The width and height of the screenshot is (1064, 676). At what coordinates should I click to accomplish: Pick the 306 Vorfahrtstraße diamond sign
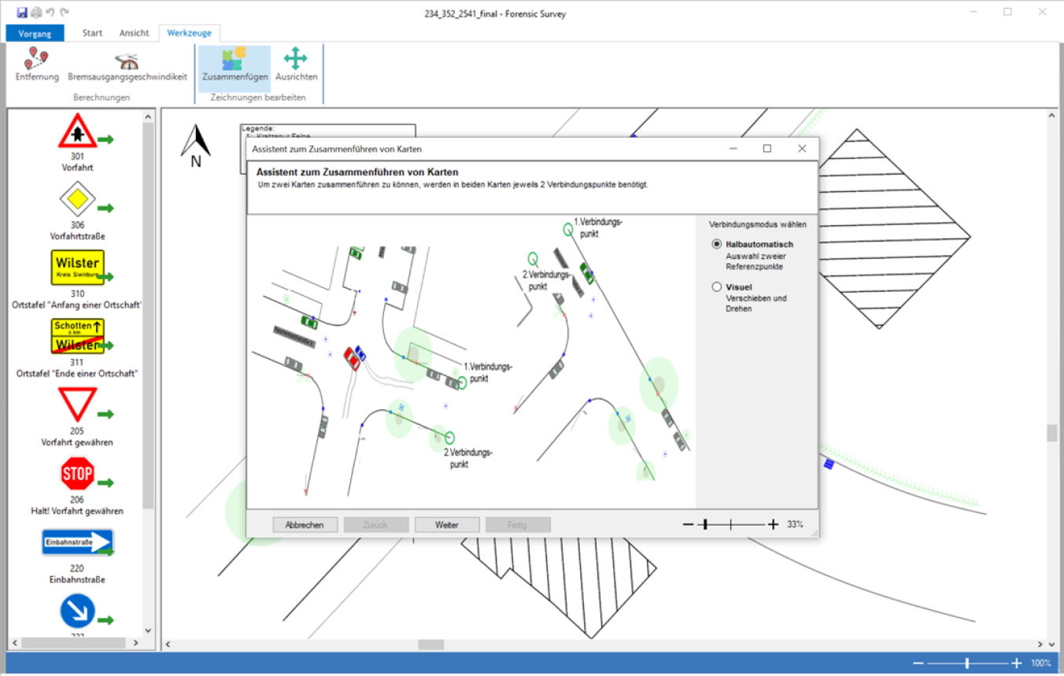[77, 199]
